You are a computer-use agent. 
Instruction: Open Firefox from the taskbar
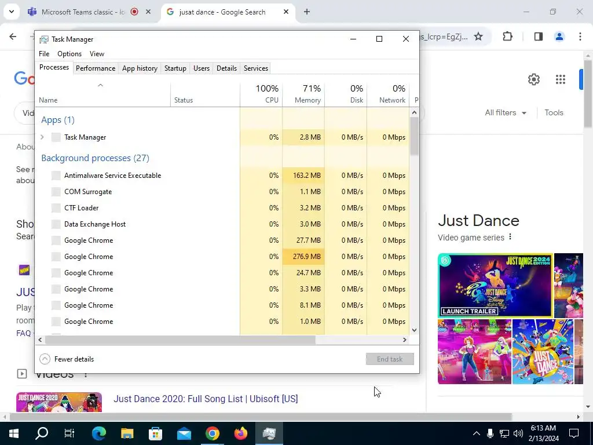(x=240, y=433)
